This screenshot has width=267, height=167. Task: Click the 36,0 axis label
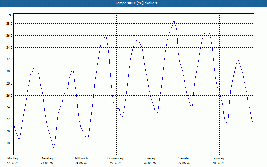pyautogui.click(x=9, y=36)
